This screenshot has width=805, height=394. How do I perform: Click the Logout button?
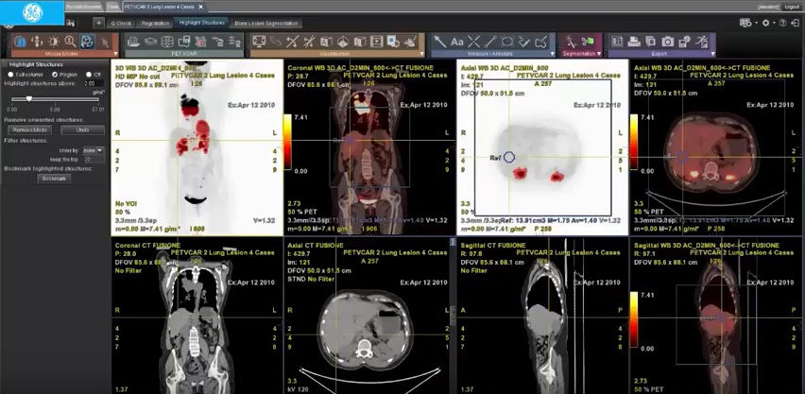[x=791, y=7]
